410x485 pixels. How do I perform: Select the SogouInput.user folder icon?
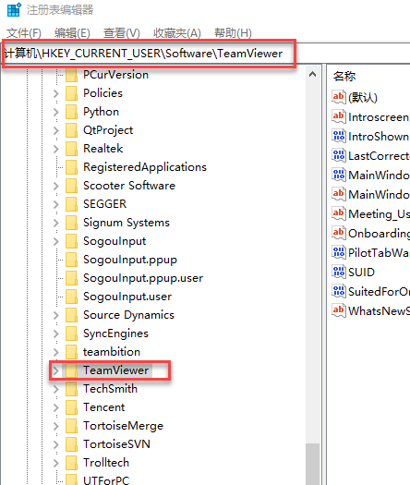[71, 297]
